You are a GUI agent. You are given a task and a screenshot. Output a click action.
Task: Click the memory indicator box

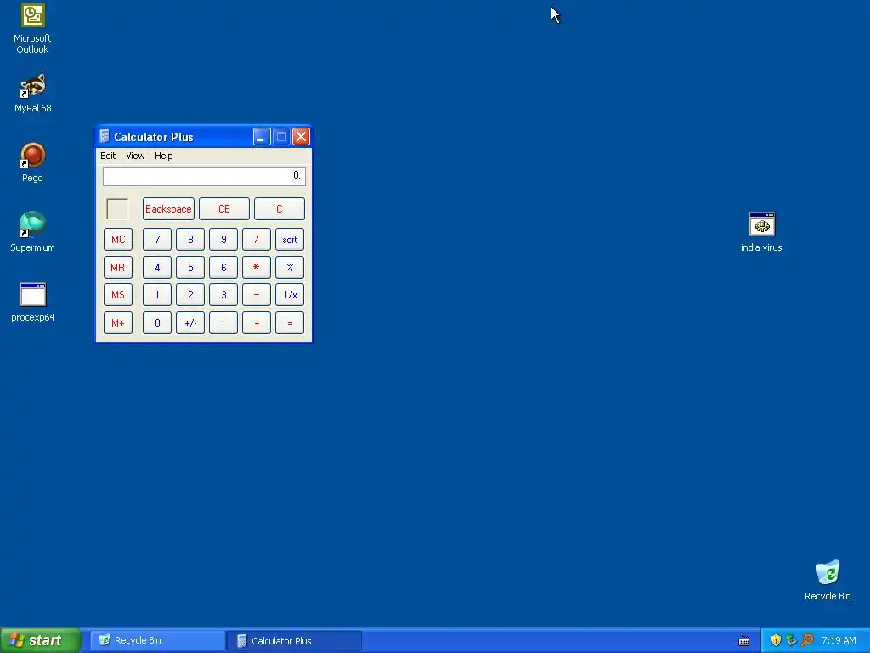117,209
